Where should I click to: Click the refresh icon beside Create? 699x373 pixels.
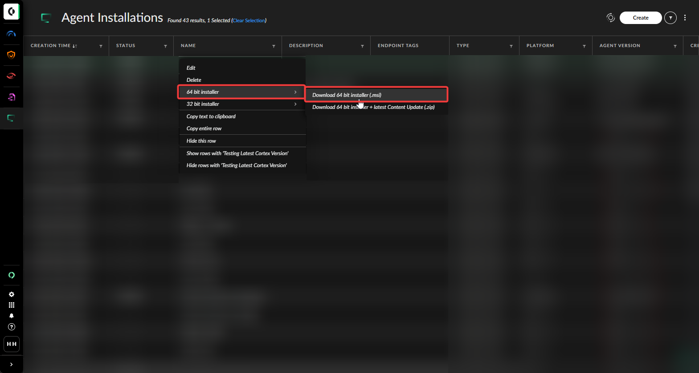610,18
